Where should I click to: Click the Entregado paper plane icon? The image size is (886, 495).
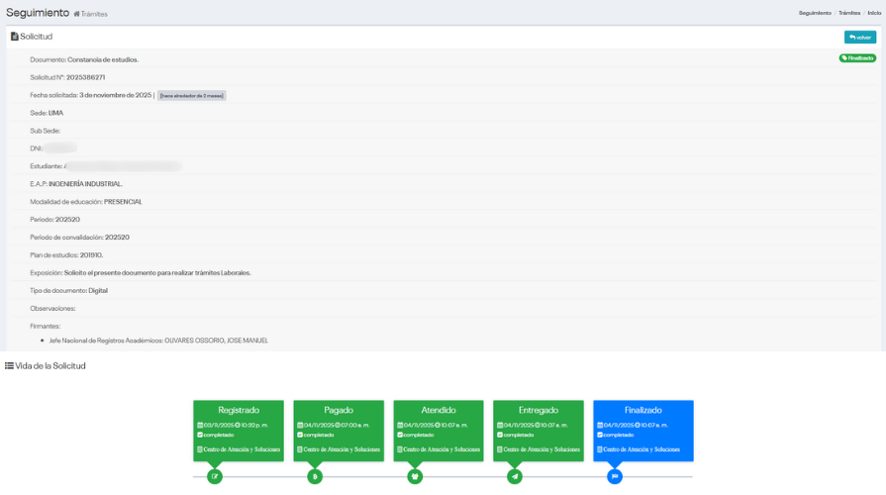[x=515, y=476]
